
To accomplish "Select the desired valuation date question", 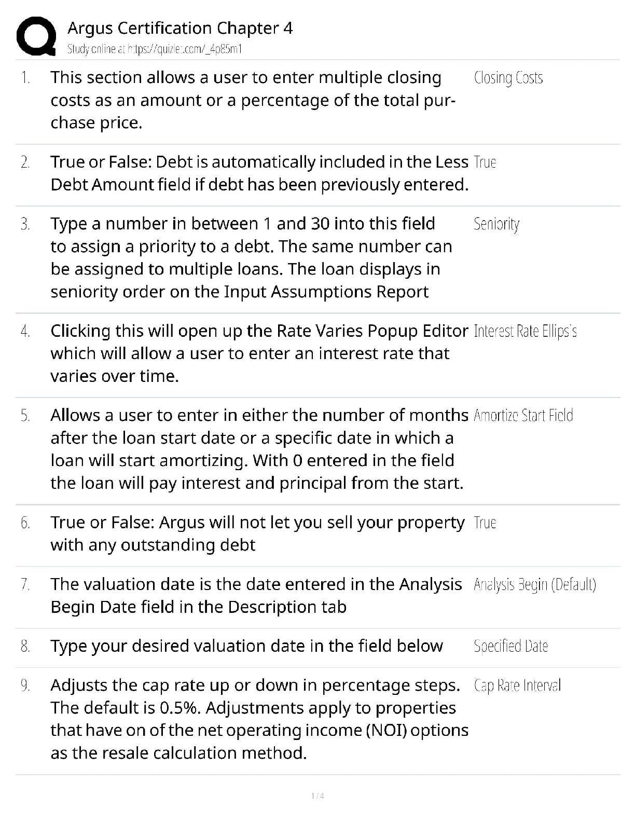I will [x=246, y=646].
